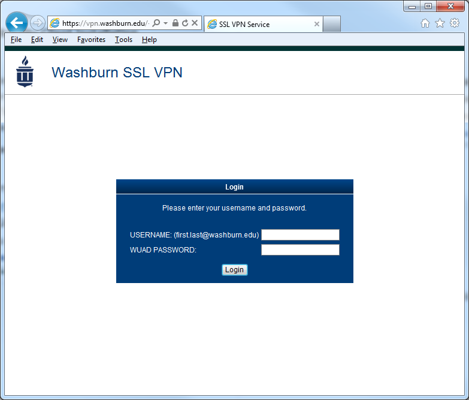Click the Washburn torch logo
The height and width of the screenshot is (400, 469).
pos(25,71)
